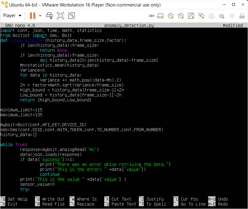Viewport: 248px width, 209px height.
Task: Toggle Unity mode icon
Action: (x=71, y=16)
